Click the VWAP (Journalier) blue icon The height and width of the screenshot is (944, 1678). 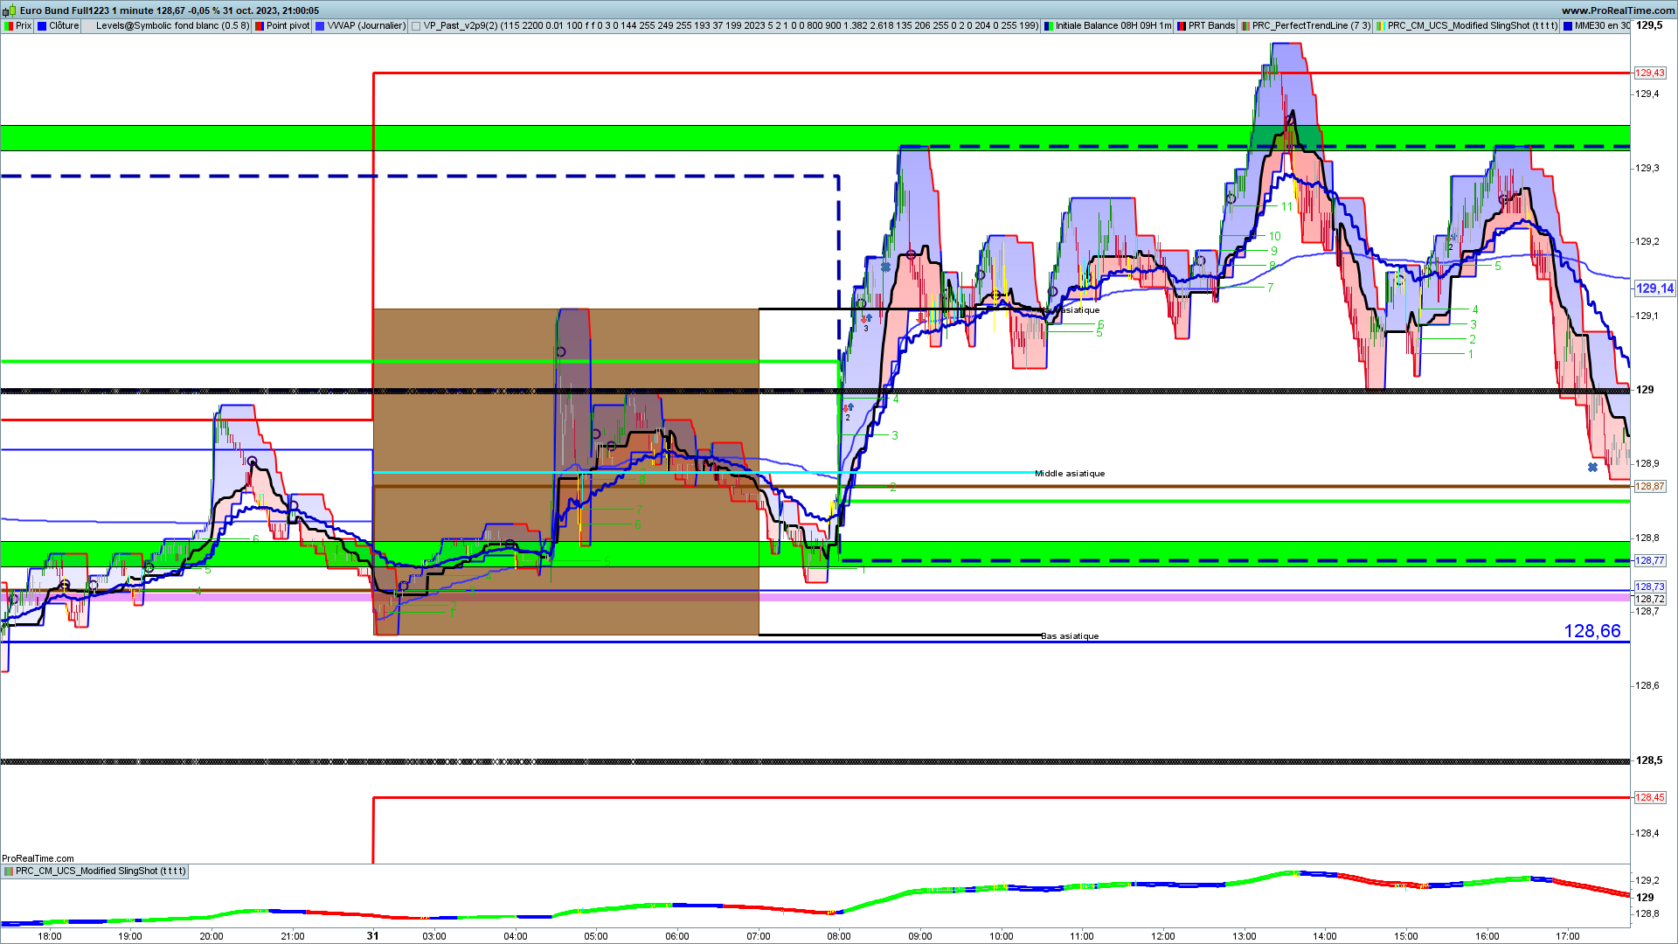coord(320,26)
